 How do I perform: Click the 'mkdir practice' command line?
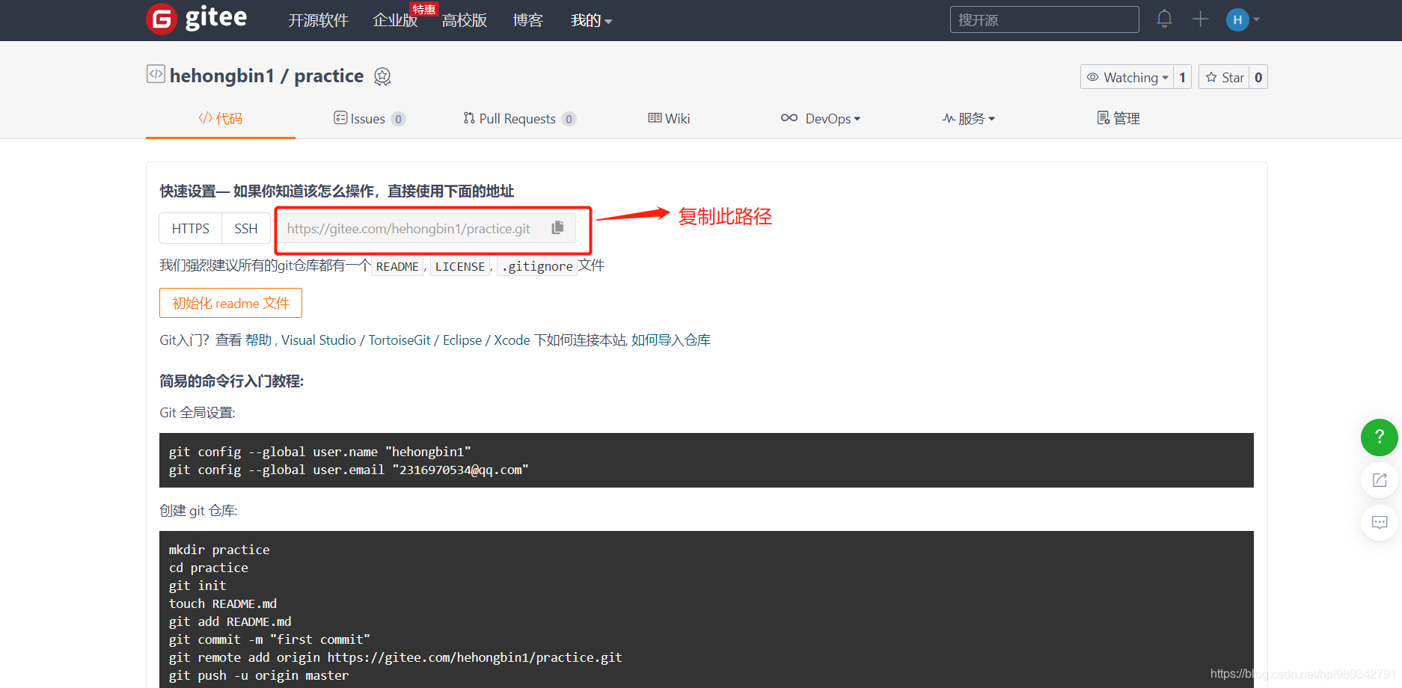click(219, 550)
